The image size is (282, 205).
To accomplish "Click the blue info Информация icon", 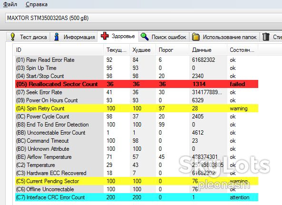I will click(x=57, y=37).
